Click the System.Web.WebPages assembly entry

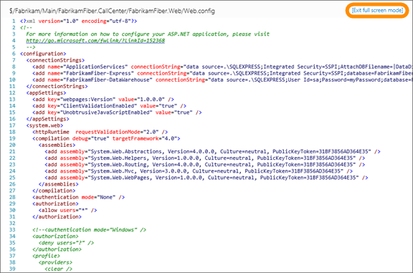tap(206, 178)
